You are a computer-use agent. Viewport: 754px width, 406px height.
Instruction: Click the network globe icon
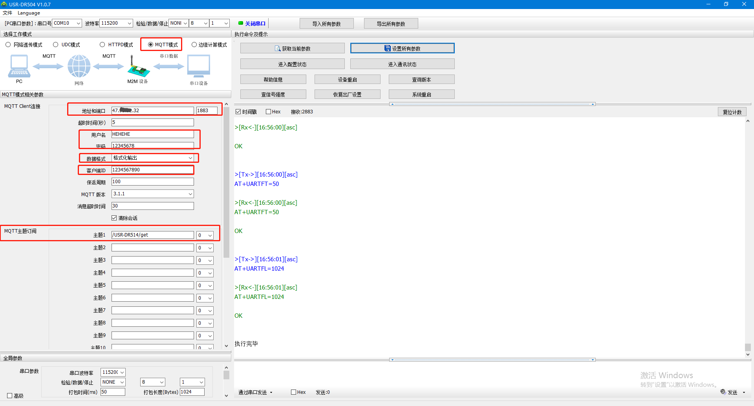79,66
